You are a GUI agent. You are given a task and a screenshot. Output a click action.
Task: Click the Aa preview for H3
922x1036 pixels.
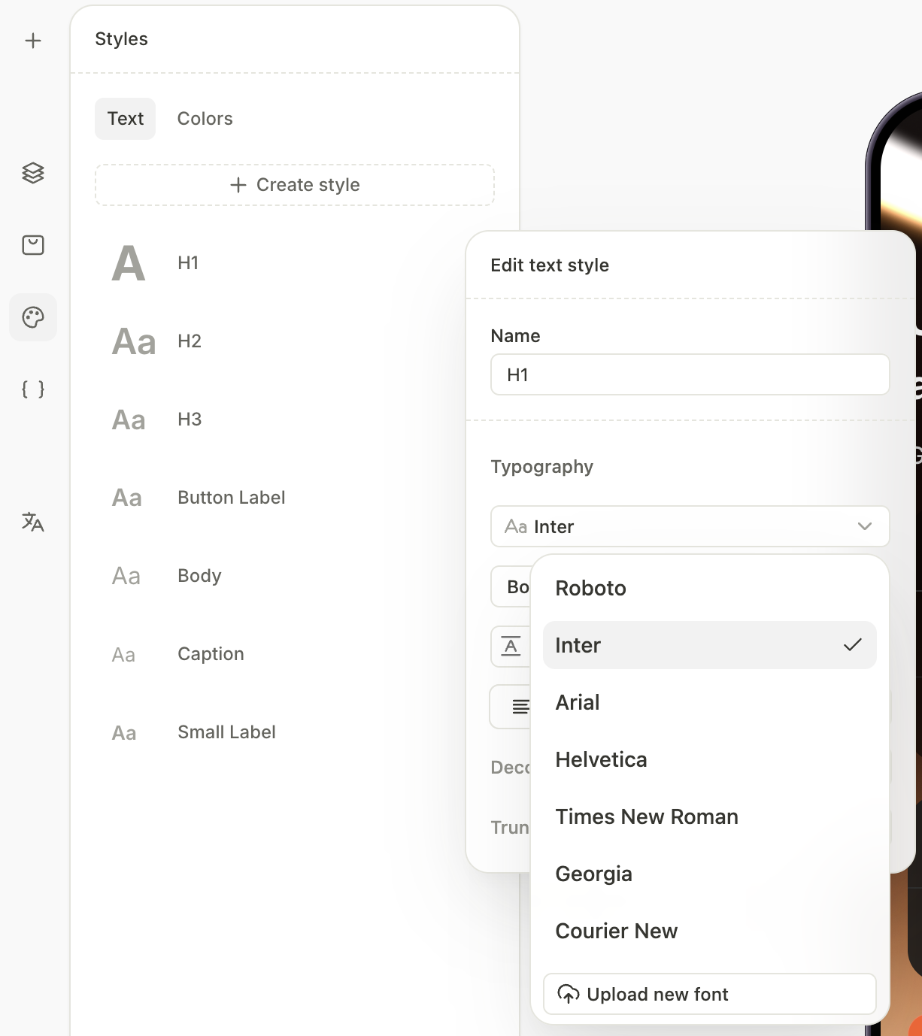[x=129, y=420]
